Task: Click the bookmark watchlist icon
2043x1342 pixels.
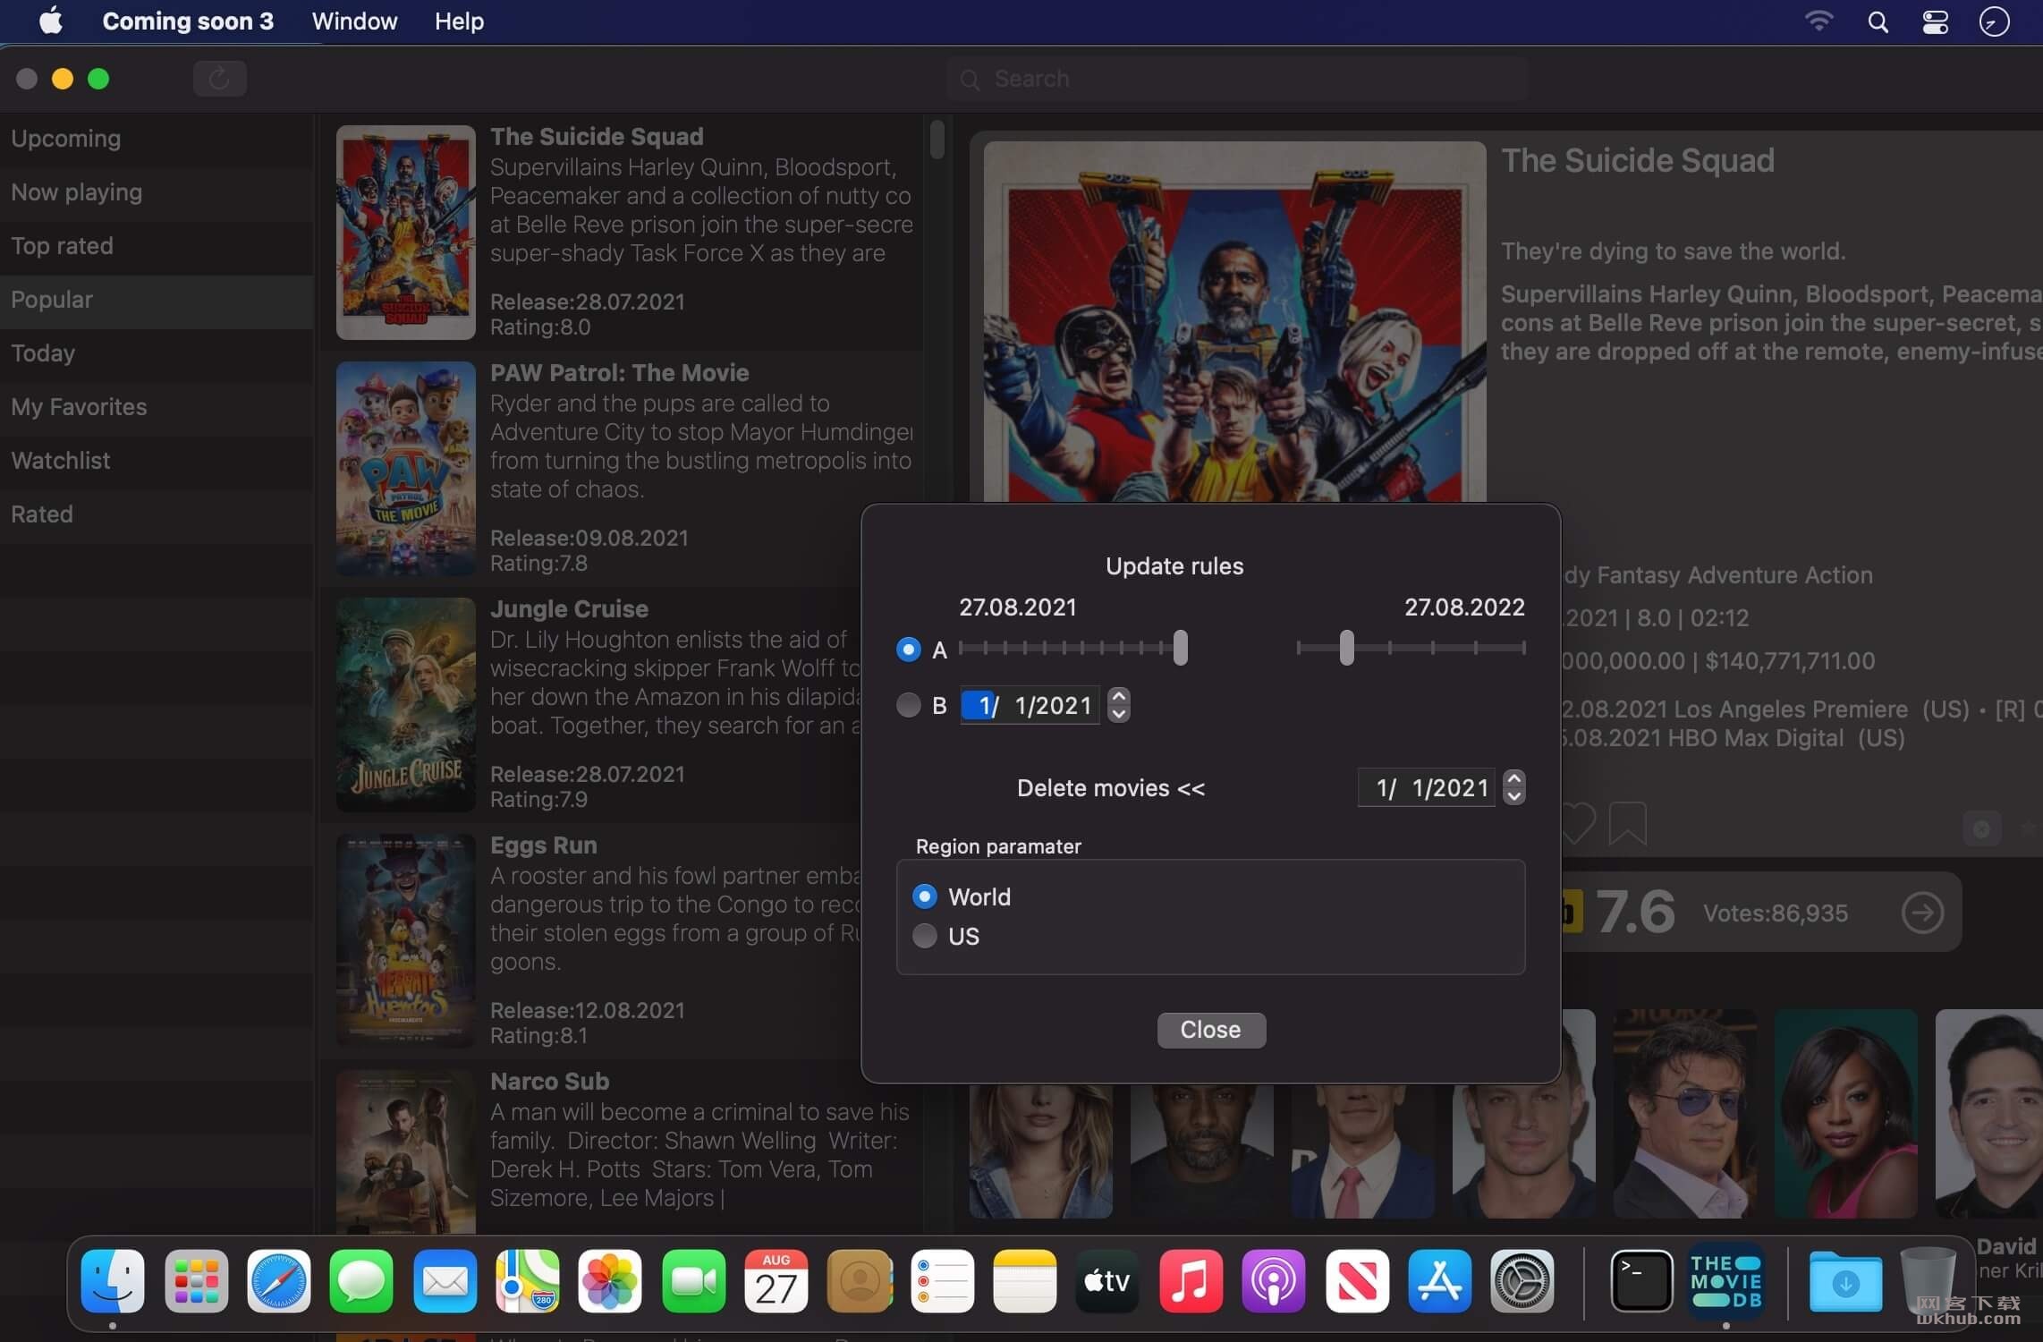Action: pyautogui.click(x=1627, y=824)
